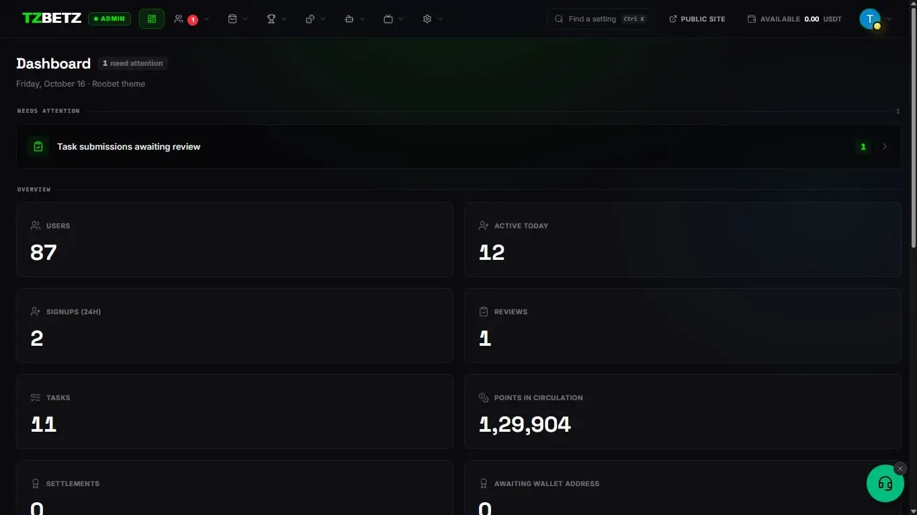
Task: Expand the dice menu chevron
Action: (x=323, y=19)
